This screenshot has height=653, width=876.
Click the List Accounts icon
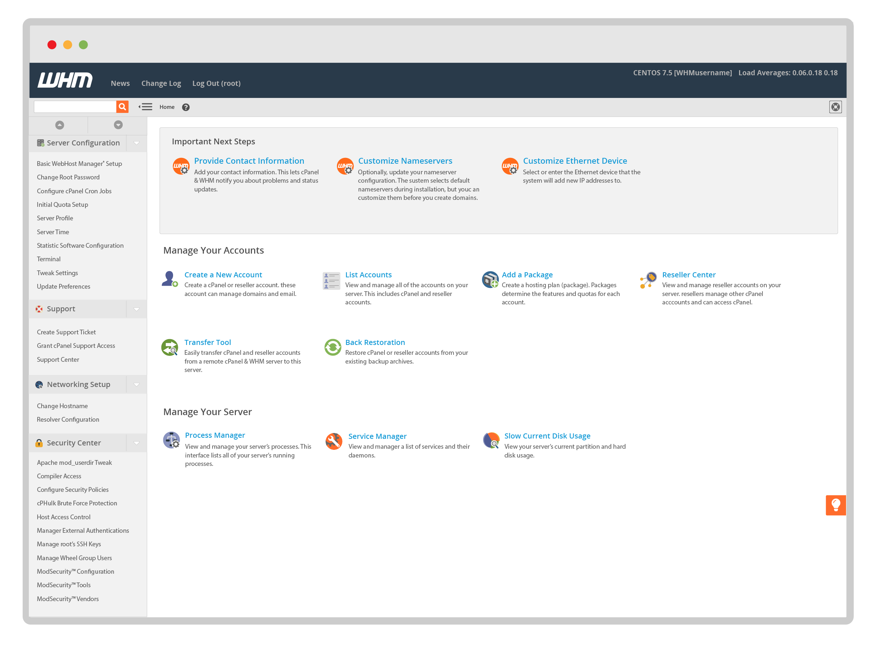pos(331,281)
